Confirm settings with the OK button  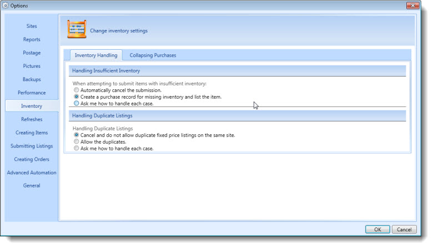click(x=377, y=229)
